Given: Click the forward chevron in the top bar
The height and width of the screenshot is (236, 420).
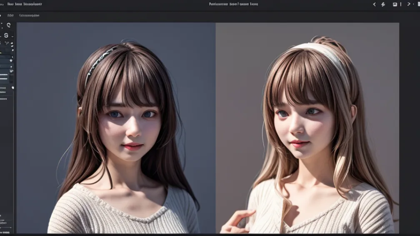Looking at the screenshot, I should pos(409,4).
